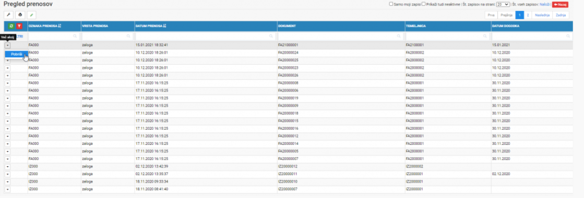This screenshot has height=198, width=584.
Task: Click the Prejšnja pagination button
Action: point(507,15)
